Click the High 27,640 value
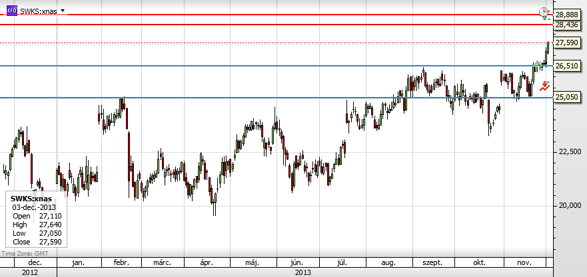Viewport: 587px width, 277px height. (x=50, y=225)
